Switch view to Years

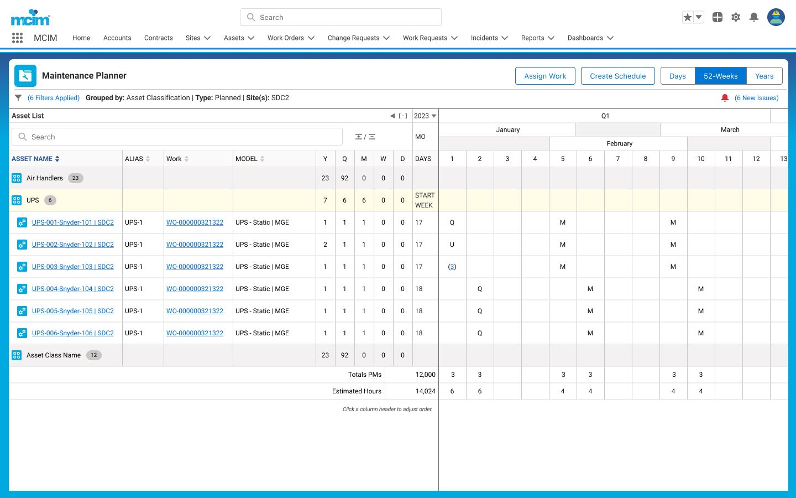click(x=764, y=76)
